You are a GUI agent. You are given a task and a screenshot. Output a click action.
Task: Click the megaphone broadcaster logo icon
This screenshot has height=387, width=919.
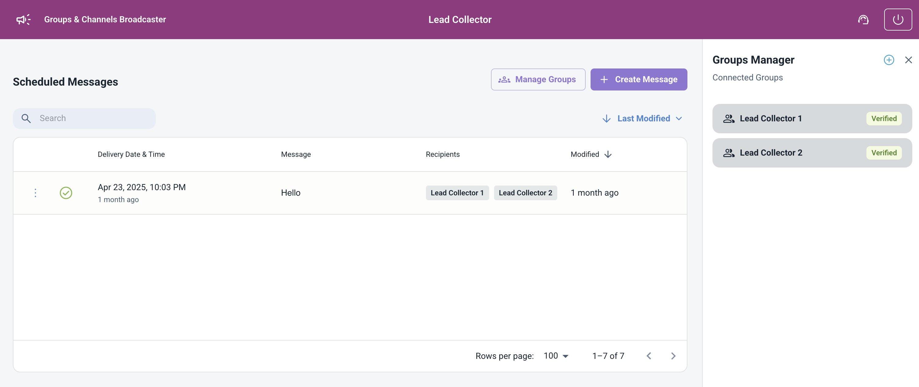tap(24, 19)
